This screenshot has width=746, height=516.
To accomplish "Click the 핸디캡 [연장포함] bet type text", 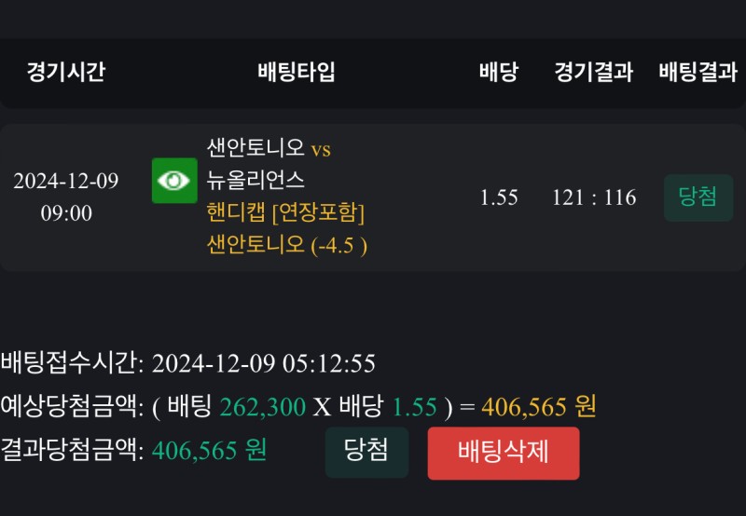I will click(x=285, y=212).
